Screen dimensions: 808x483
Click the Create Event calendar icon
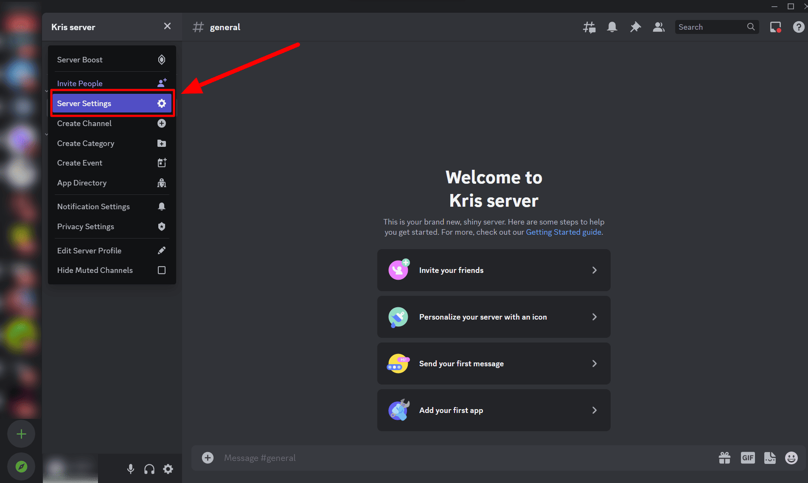tap(162, 163)
